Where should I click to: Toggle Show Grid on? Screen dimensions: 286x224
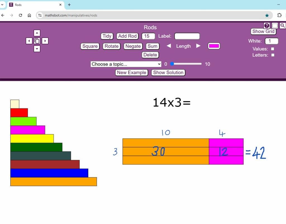pyautogui.click(x=263, y=31)
